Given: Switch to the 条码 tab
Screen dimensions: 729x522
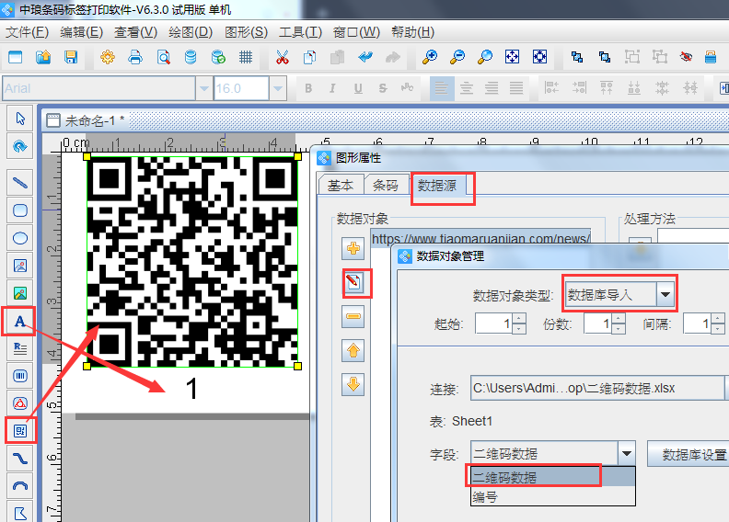Looking at the screenshot, I should (386, 186).
